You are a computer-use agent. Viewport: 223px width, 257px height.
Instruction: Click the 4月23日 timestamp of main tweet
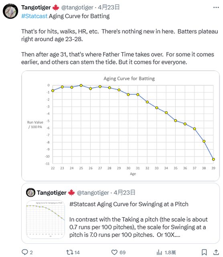(109, 7)
